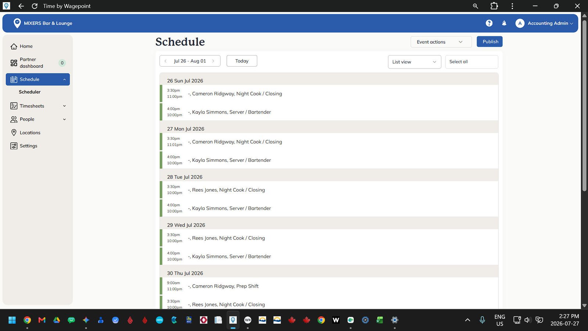
Task: Click the MIXERS Bar & Lounge location pin logo
Action: tap(17, 23)
